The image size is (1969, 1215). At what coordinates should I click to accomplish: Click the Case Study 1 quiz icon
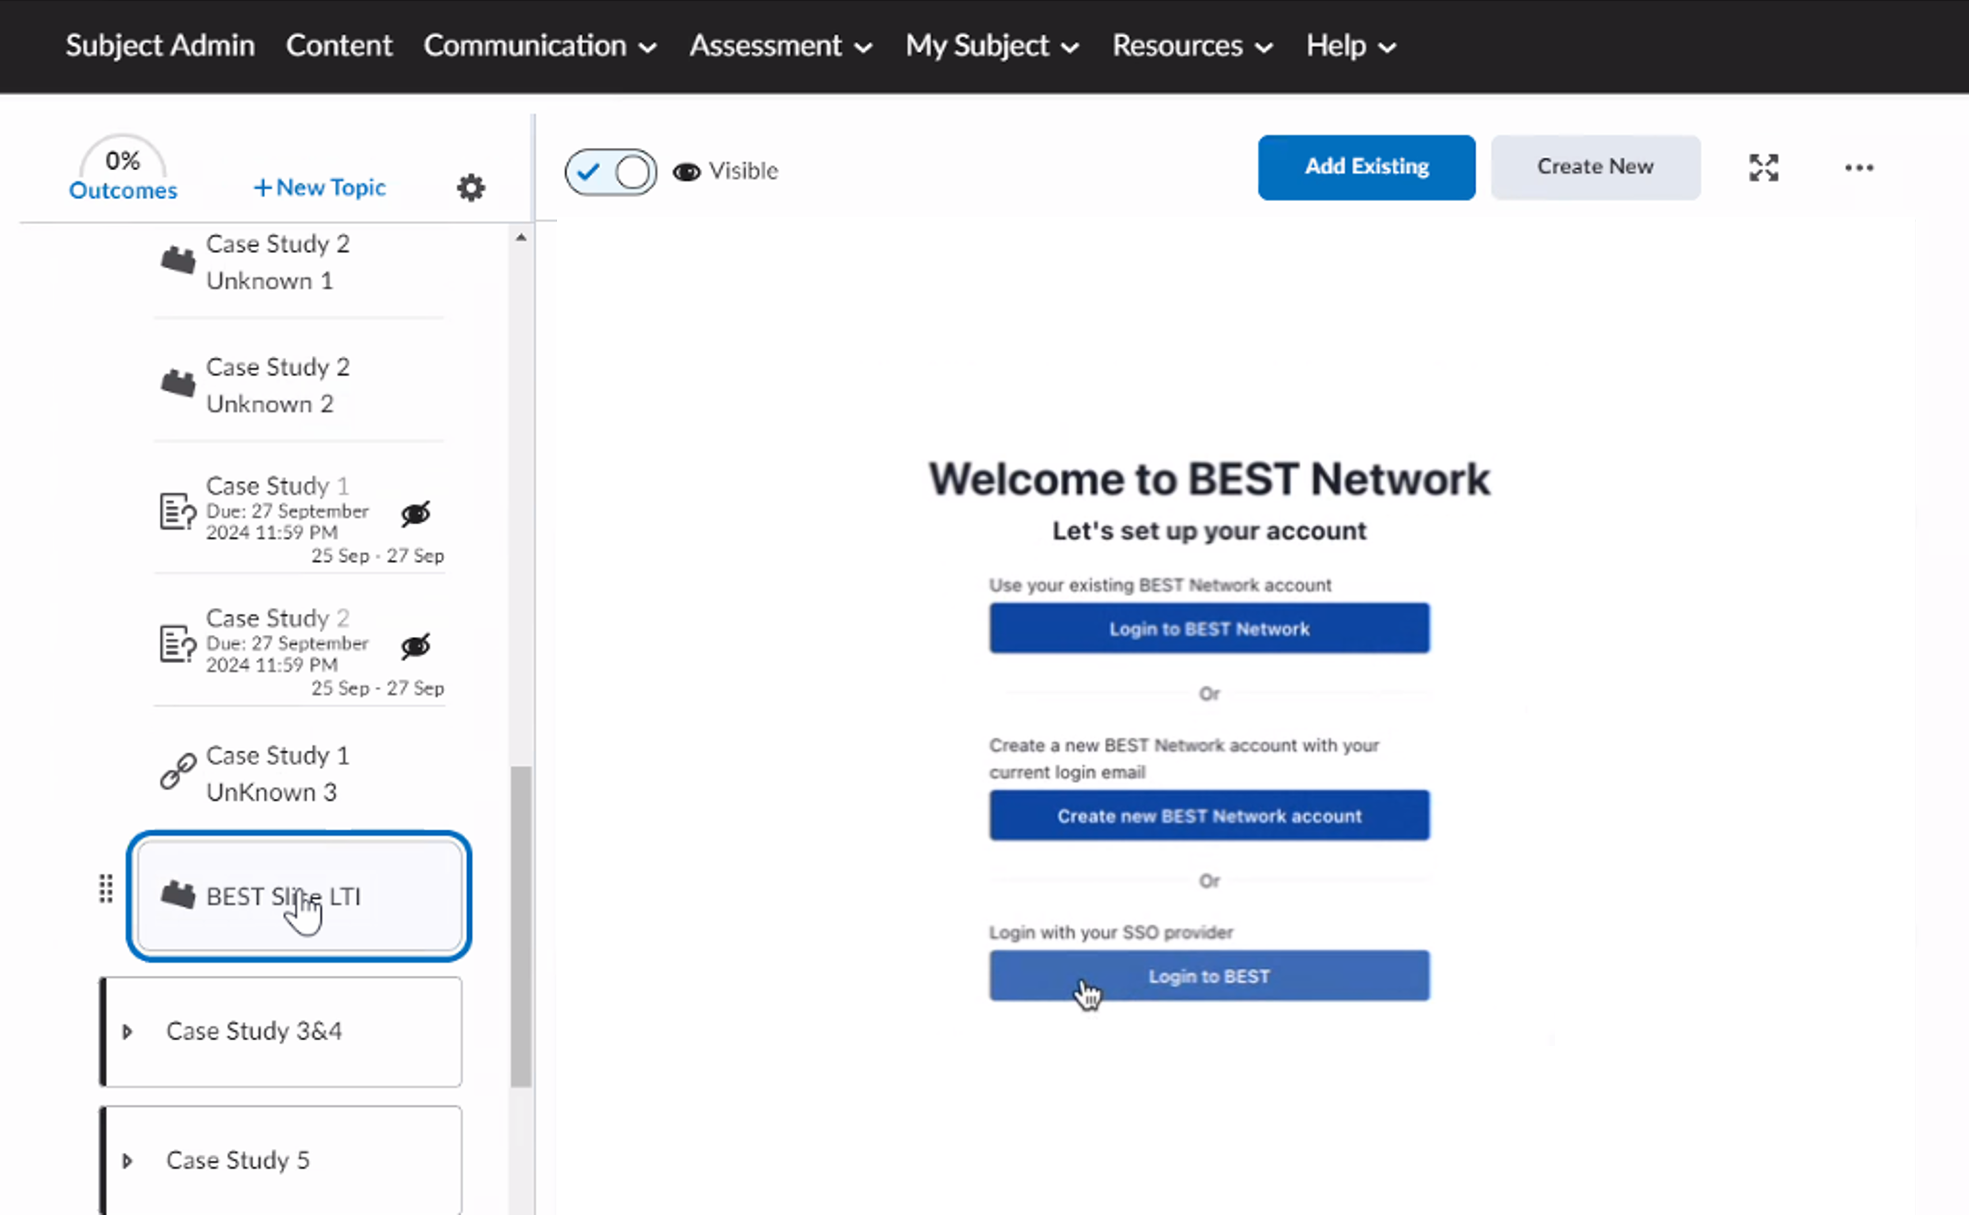(x=178, y=511)
